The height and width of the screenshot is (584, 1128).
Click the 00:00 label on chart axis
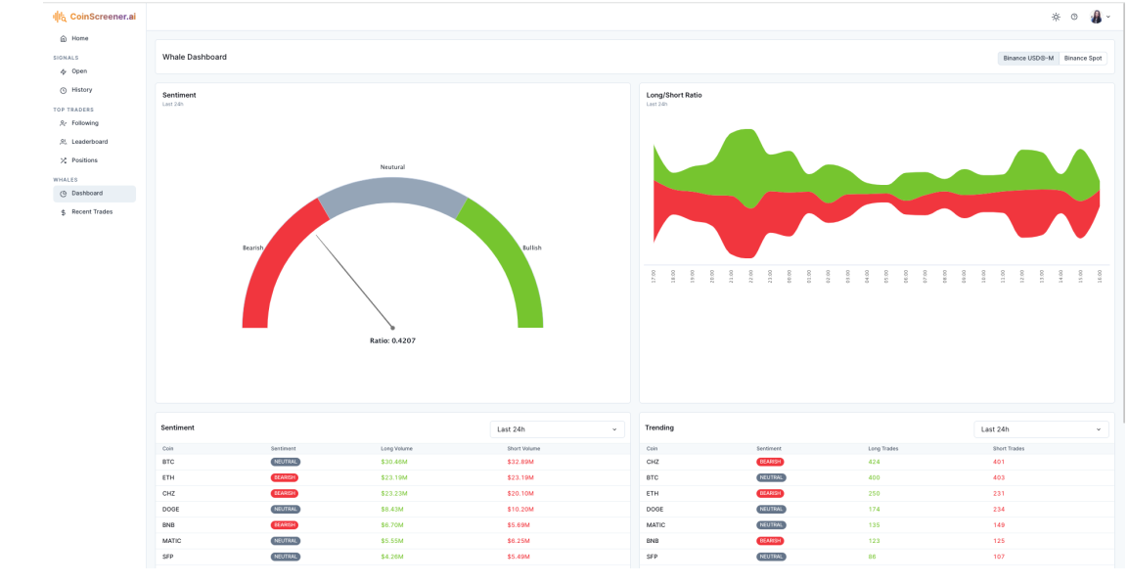coord(790,277)
